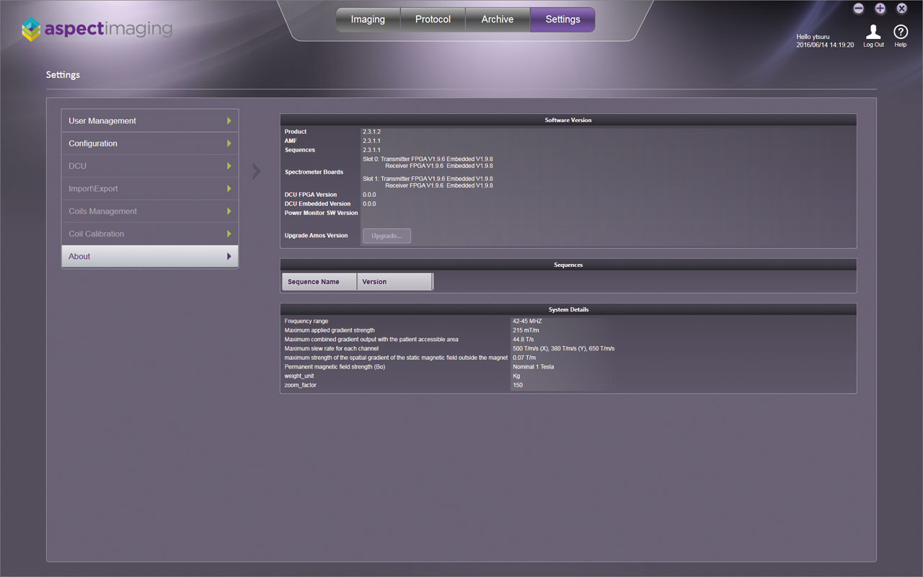Go to the Archive tab
This screenshot has height=577, width=923.
(x=498, y=19)
